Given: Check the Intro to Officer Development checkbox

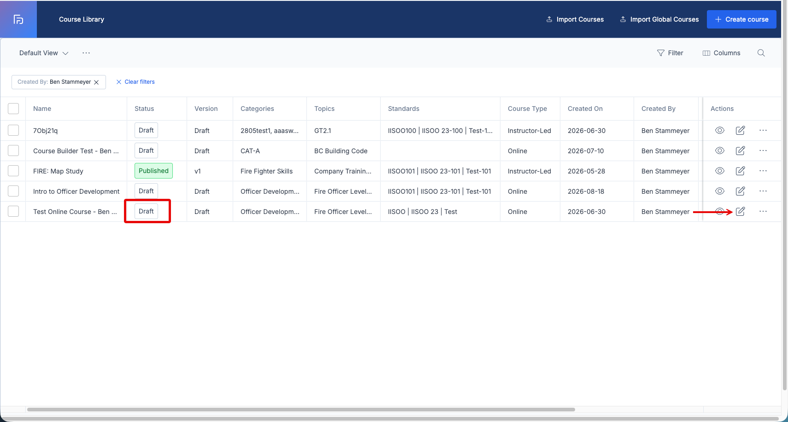Looking at the screenshot, I should coord(13,191).
